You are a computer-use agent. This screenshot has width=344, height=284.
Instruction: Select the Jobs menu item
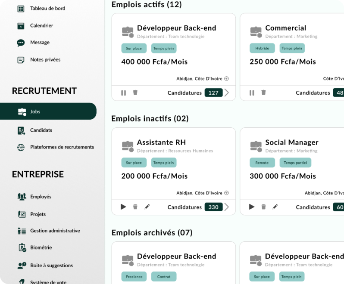[48, 111]
